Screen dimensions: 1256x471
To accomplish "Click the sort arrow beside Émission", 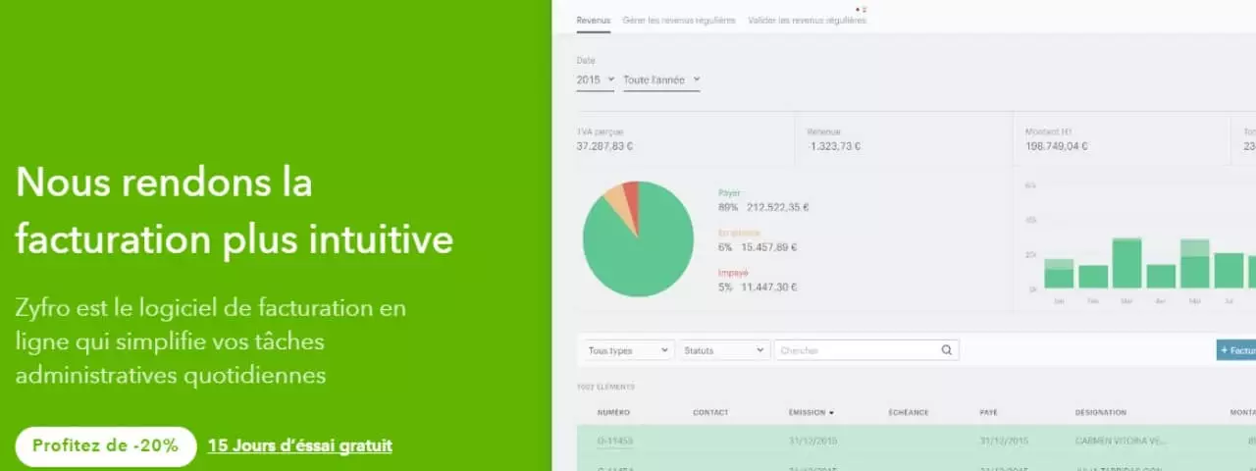I will 832,413.
